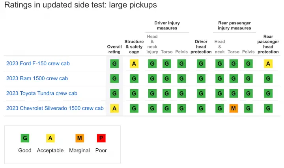Click the green Good swatch in legend
The width and height of the screenshot is (284, 168).
pos(25,138)
